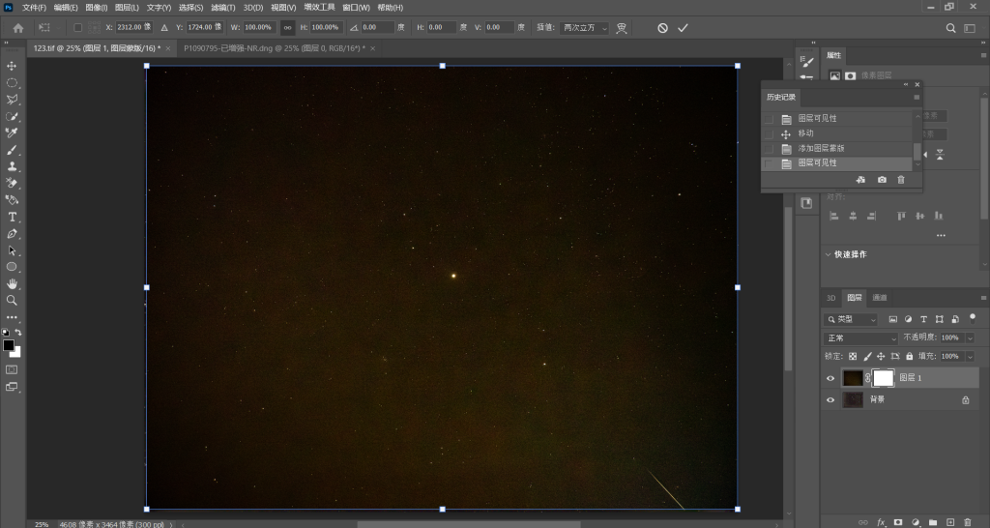Select the Eyedropper tool

pos(12,132)
